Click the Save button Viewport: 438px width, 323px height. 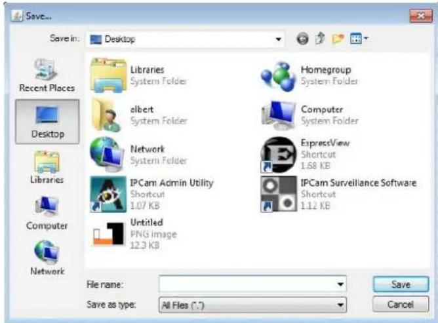point(401,284)
